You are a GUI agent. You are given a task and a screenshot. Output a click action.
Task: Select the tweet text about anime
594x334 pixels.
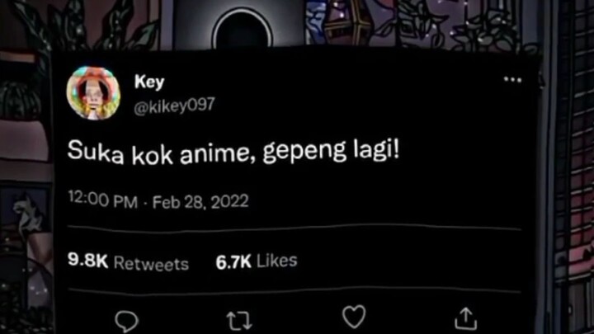233,152
